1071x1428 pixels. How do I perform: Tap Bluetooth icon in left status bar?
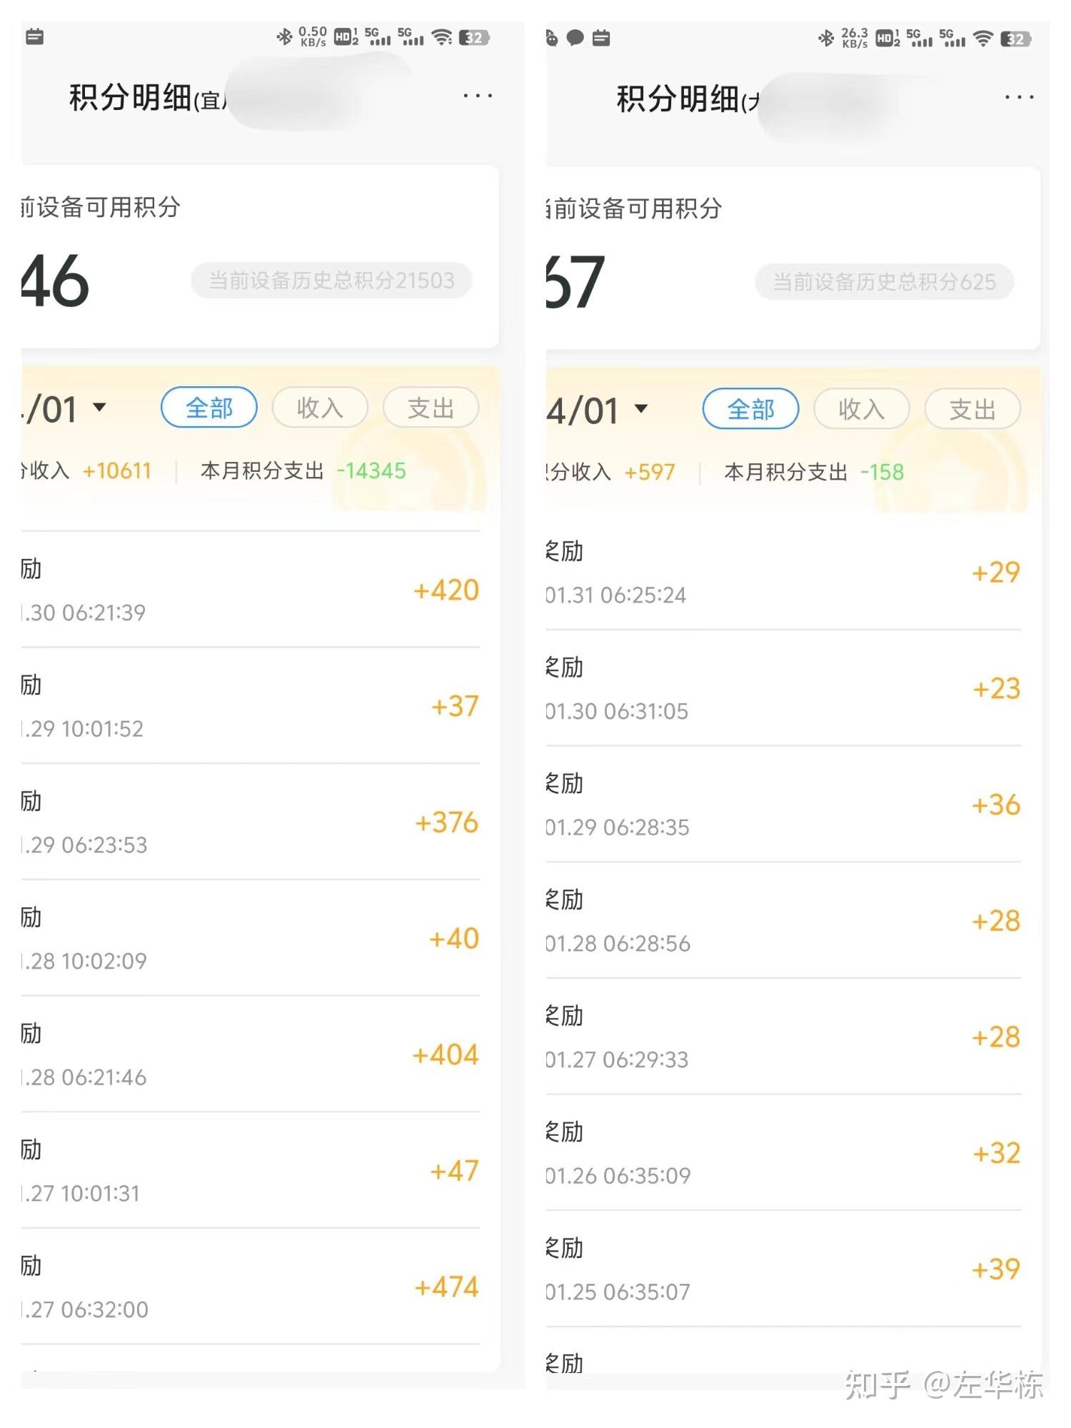(284, 36)
